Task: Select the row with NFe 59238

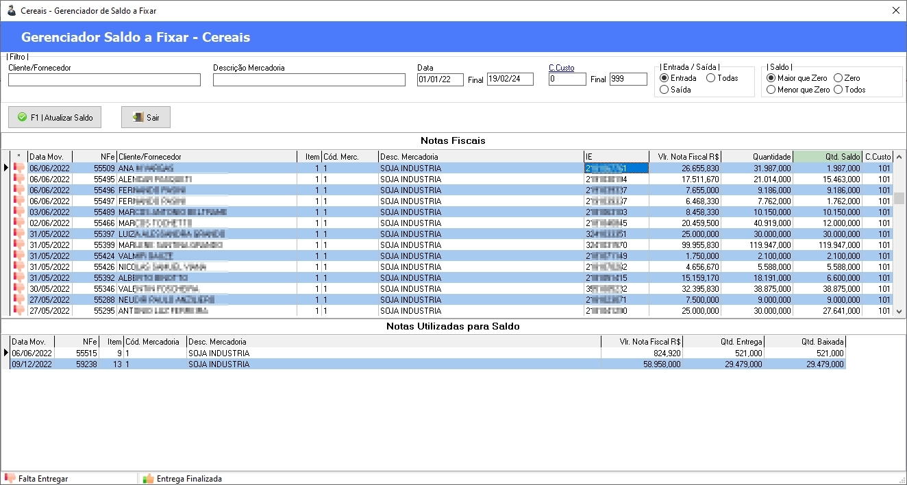Action: coord(428,364)
